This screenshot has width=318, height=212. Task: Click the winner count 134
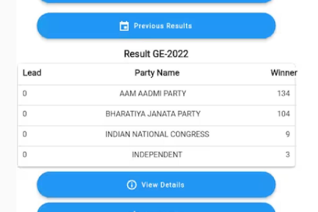[x=283, y=94]
